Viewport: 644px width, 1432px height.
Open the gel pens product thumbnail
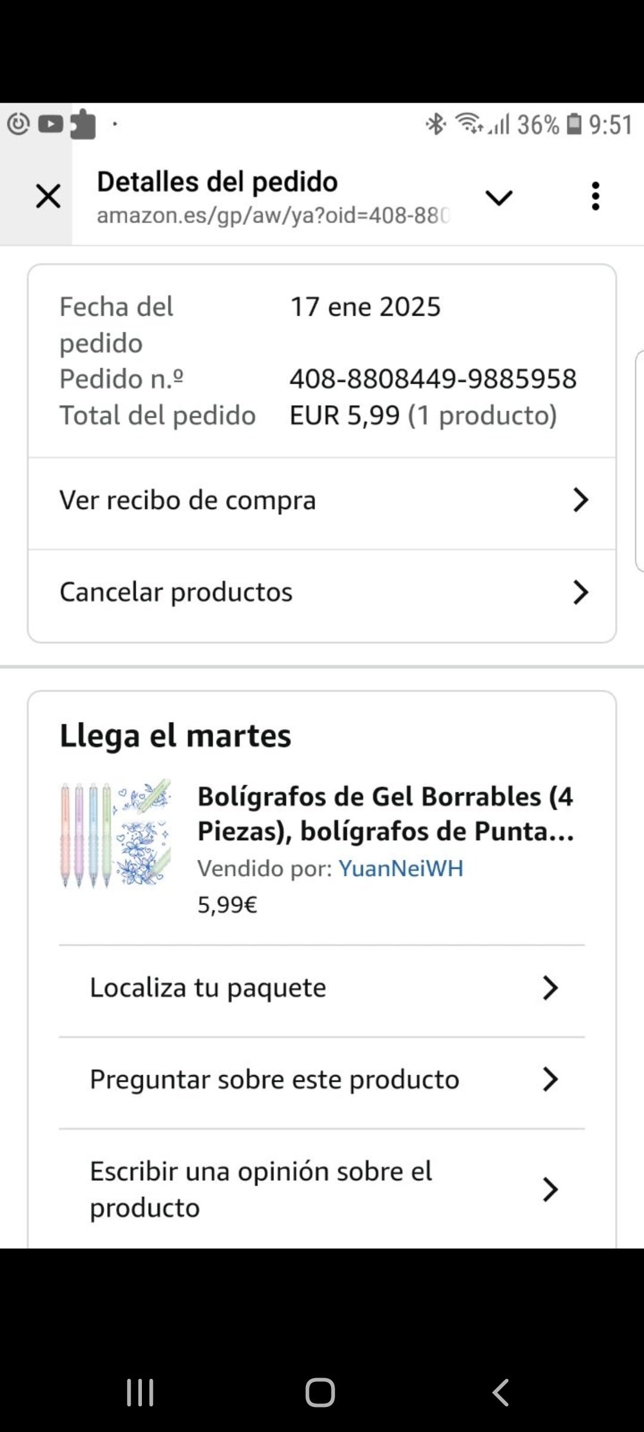click(116, 833)
